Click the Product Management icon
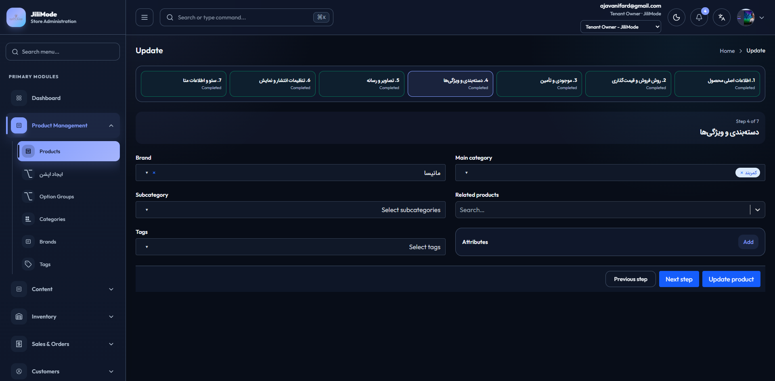This screenshot has width=775, height=381. pos(19,125)
